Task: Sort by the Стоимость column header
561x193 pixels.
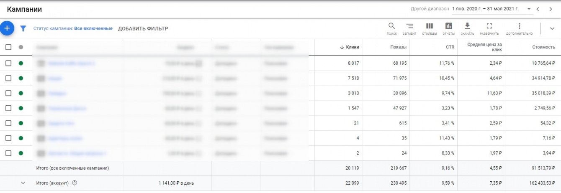Action: (543, 47)
